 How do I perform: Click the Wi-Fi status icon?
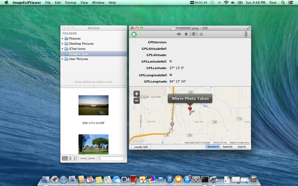coord(226,3)
